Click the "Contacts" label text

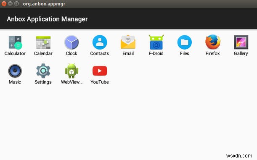[x=100, y=53]
